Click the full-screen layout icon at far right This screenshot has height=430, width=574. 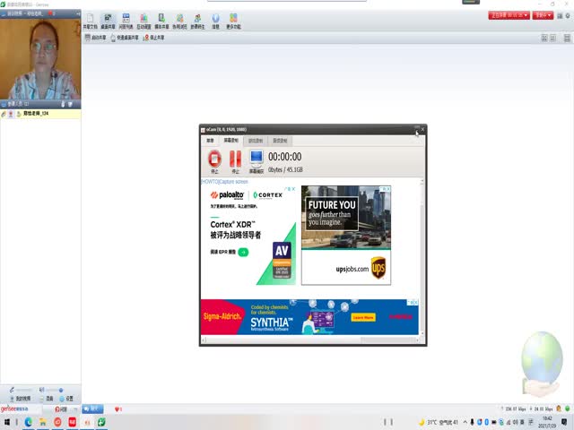(567, 38)
